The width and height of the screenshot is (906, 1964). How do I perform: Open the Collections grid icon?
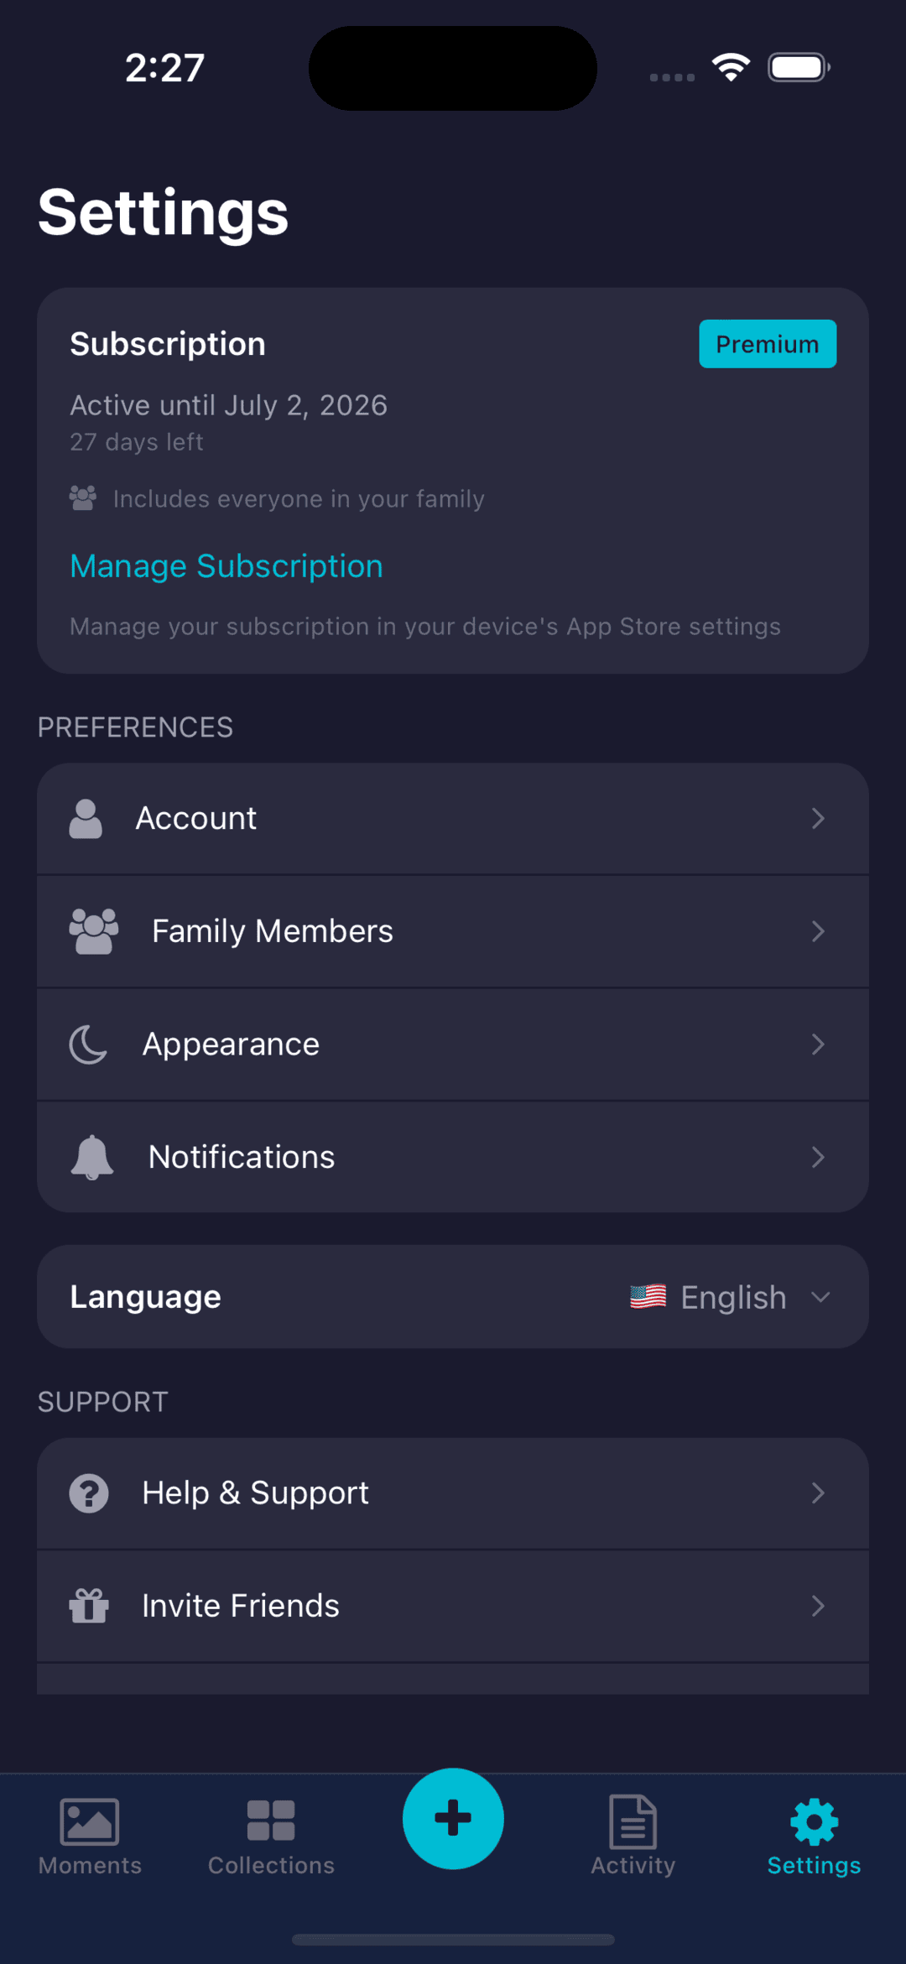tap(271, 1821)
